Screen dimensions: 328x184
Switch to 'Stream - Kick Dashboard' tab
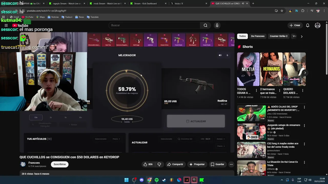tap(148, 4)
